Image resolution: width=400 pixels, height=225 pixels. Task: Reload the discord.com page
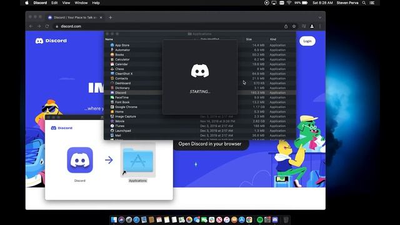47,26
